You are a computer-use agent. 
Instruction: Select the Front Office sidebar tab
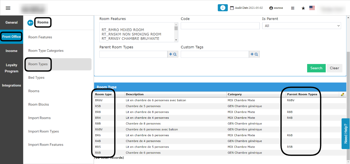pyautogui.click(x=12, y=37)
